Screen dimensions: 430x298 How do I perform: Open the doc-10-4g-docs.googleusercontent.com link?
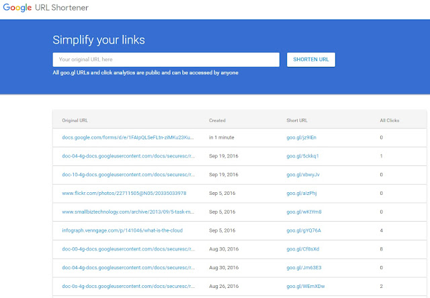128,175
